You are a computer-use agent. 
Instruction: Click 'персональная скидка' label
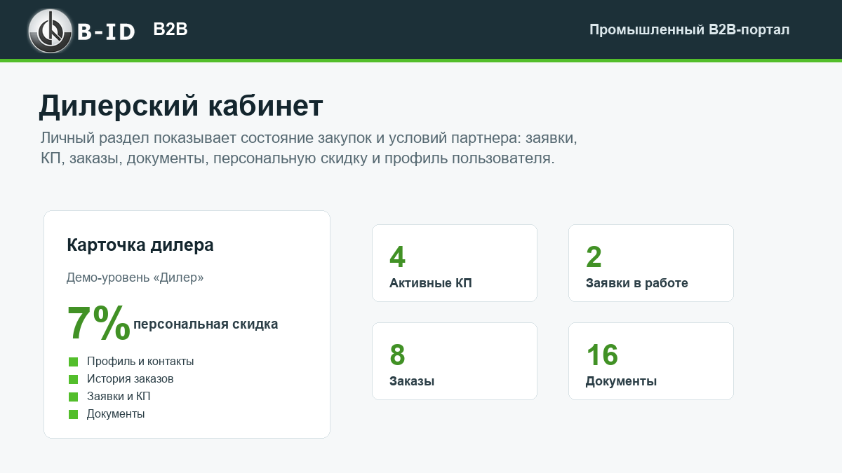pyautogui.click(x=206, y=324)
